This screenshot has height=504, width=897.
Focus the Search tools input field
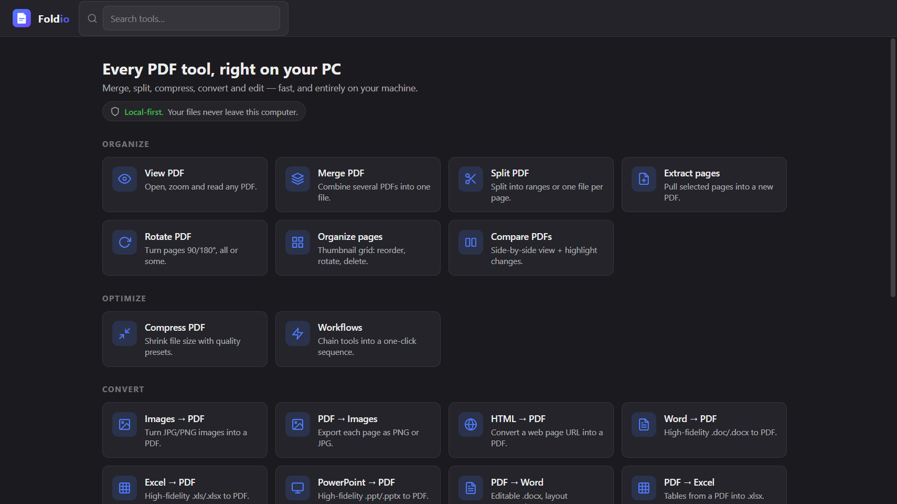[x=191, y=18]
